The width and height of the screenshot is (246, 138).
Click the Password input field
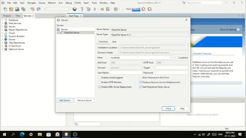[x=172, y=72]
